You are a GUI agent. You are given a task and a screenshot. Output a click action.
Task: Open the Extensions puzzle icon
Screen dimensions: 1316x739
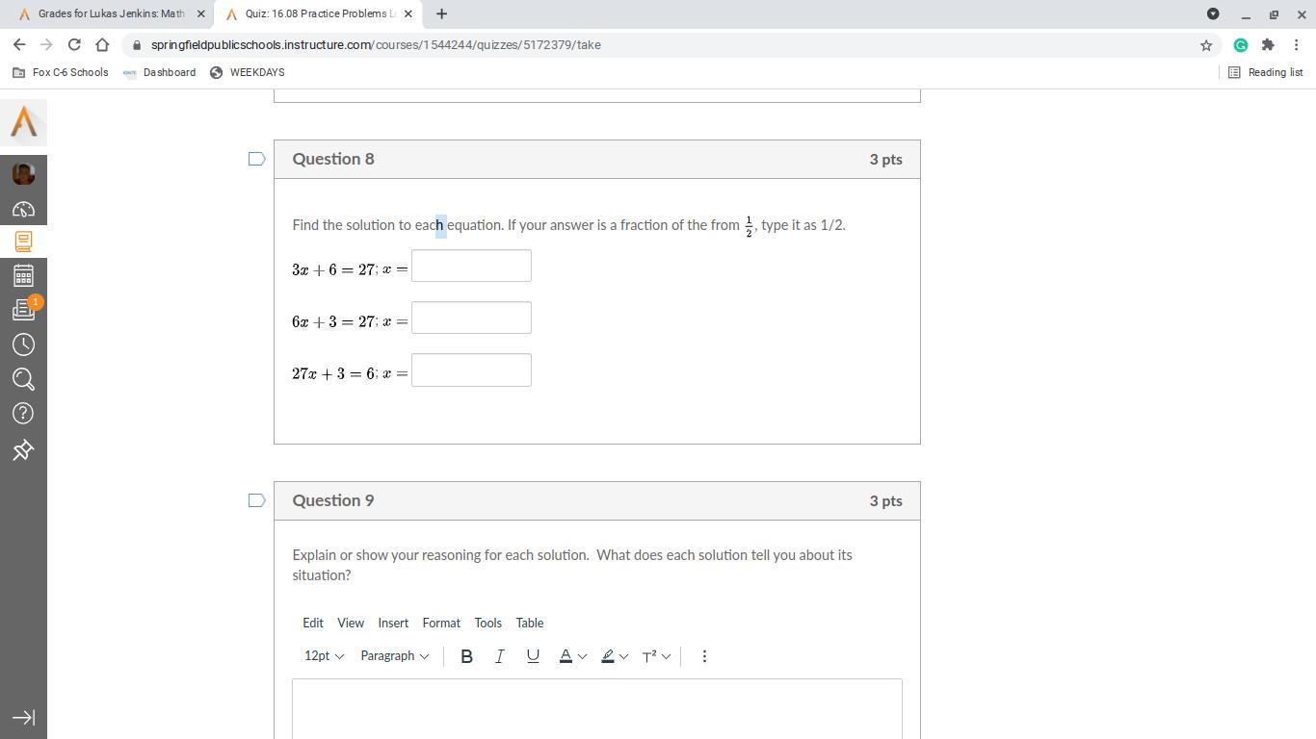[x=1268, y=45]
